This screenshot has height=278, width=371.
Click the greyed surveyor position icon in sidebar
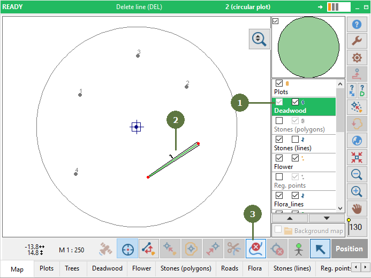[x=357, y=74]
